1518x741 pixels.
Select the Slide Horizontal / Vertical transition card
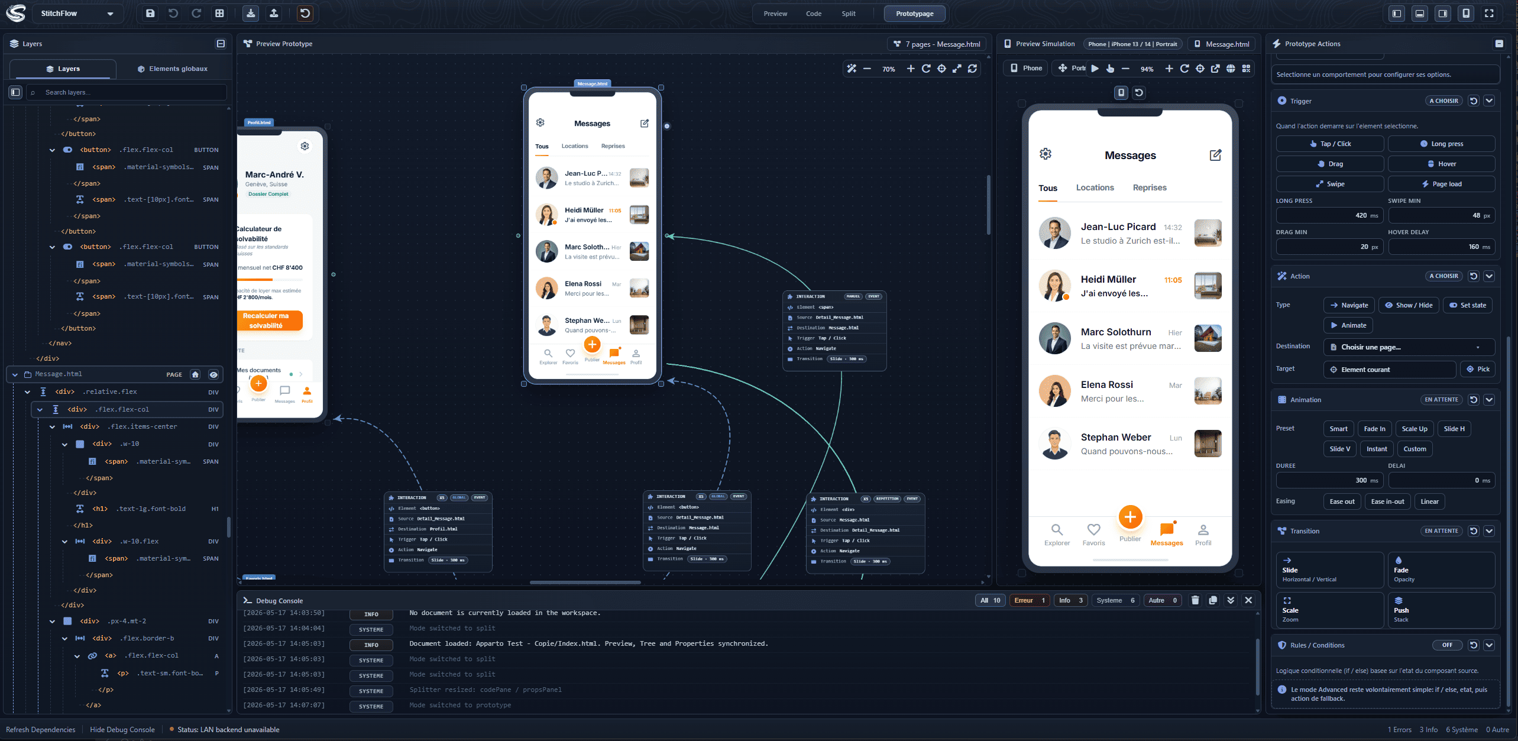(1329, 569)
